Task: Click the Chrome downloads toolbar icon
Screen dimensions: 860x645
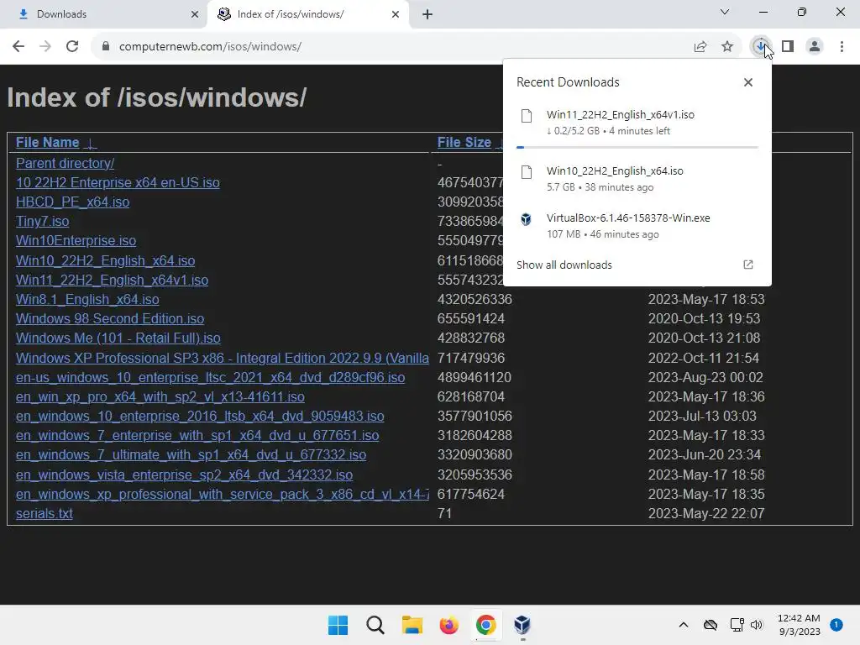Action: pyautogui.click(x=760, y=47)
